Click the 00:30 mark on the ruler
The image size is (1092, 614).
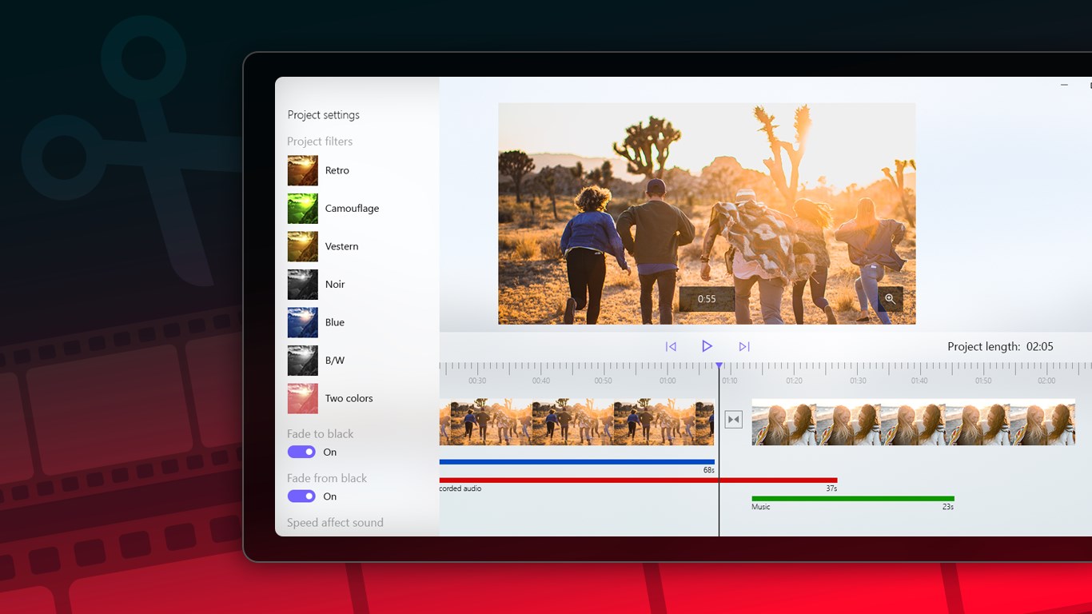(477, 381)
